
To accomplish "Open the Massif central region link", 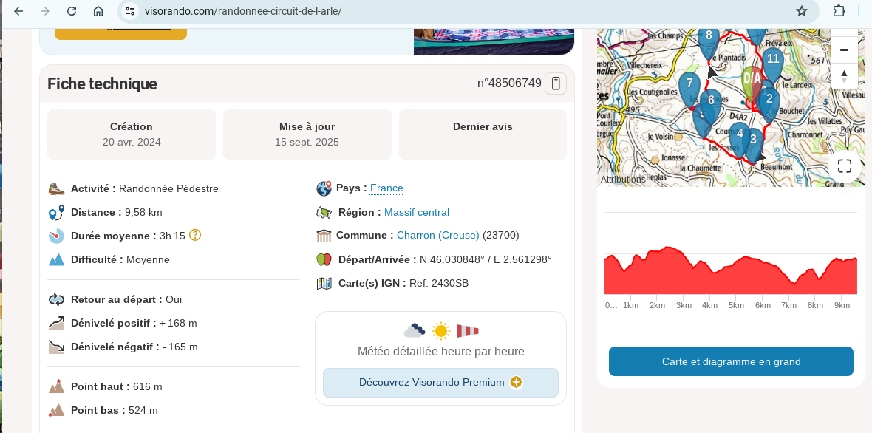I will (x=417, y=212).
